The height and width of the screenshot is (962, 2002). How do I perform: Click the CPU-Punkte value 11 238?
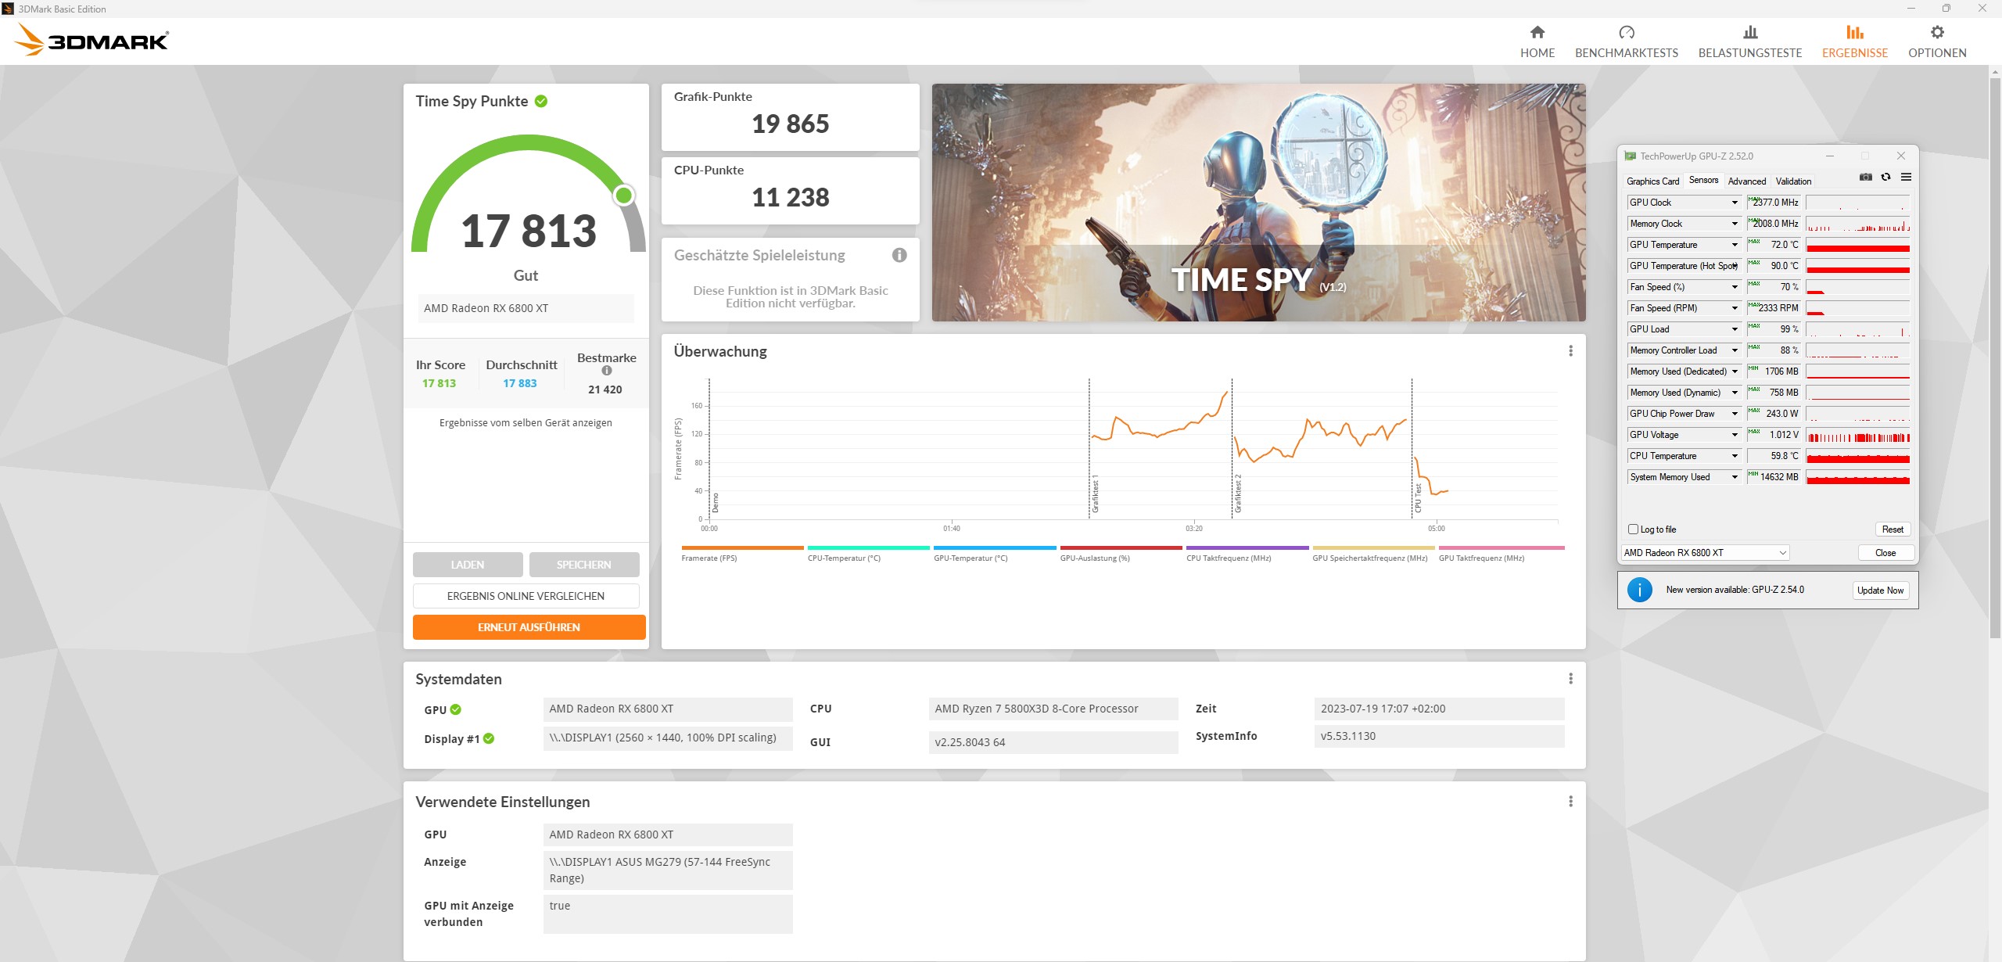(x=790, y=197)
